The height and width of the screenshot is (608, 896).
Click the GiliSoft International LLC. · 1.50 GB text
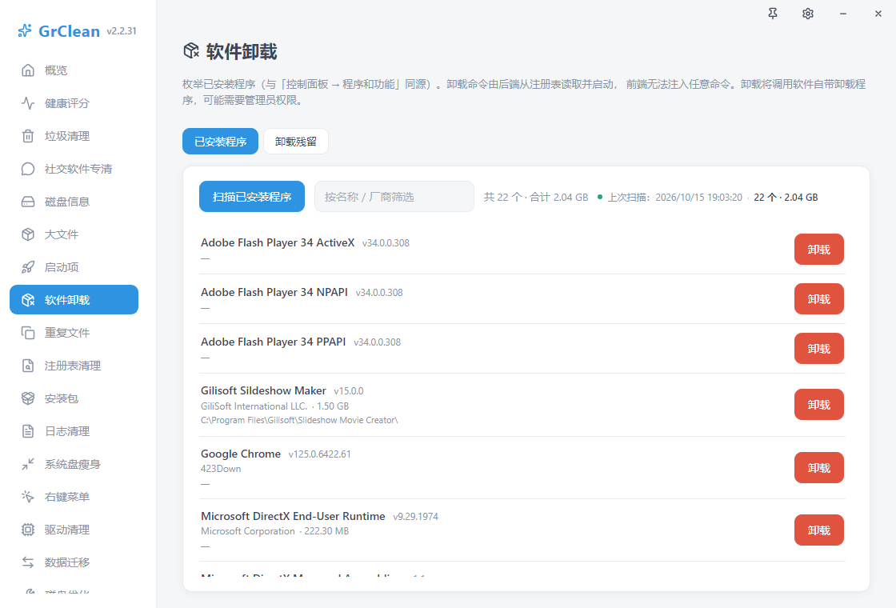(275, 406)
